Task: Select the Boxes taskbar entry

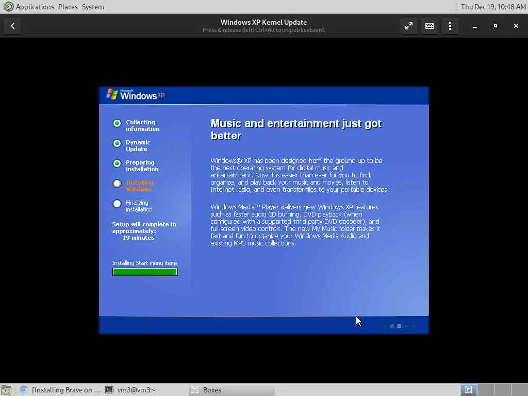Action: coord(232,390)
